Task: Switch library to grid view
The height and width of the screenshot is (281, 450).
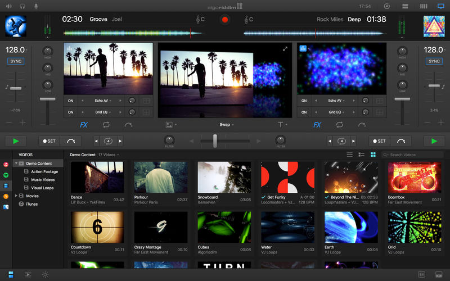Action: click(373, 155)
